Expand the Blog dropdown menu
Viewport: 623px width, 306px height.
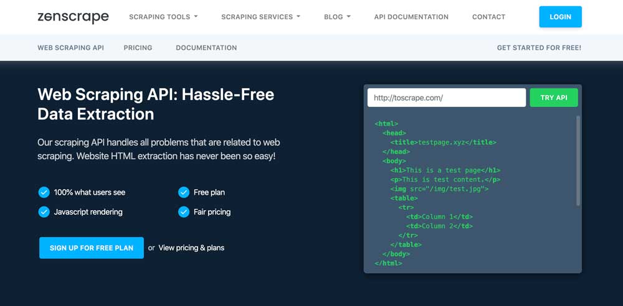coord(337,17)
